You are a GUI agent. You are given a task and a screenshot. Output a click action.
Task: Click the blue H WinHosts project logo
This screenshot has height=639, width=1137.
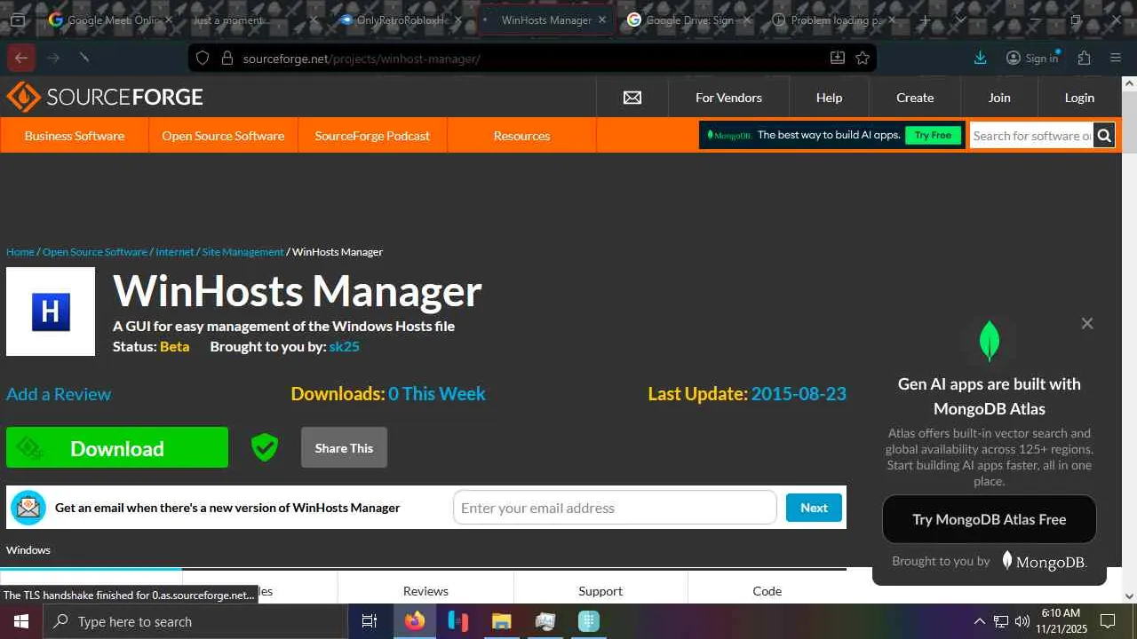coord(51,312)
